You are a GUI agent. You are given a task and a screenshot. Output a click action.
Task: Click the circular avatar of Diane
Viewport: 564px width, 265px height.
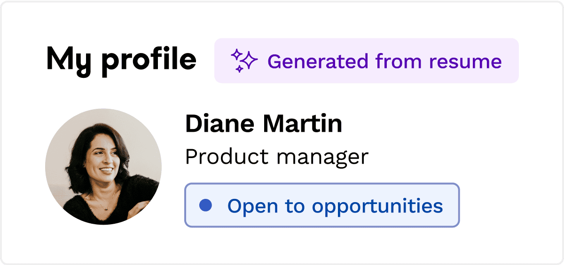tap(103, 167)
